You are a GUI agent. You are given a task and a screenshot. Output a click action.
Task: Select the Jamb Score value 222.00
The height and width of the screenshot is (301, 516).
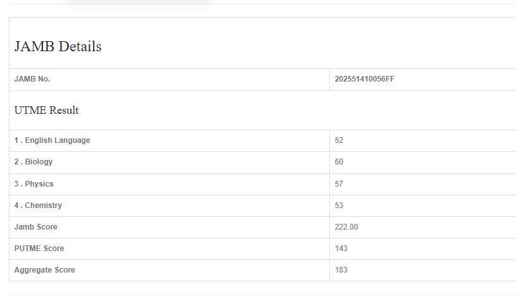(346, 227)
